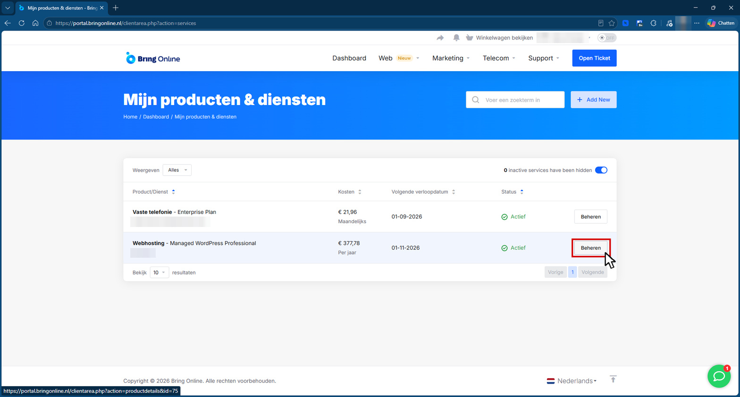This screenshot has width=740, height=397.
Task: Click the Vorige pagination button
Action: [555, 272]
